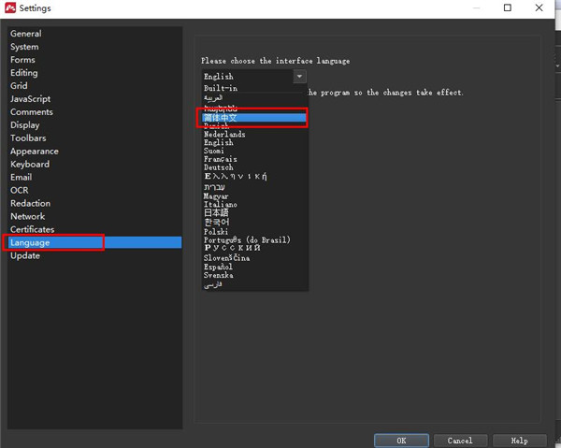Choose Svenska from the dropdown list
Image resolution: width=561 pixels, height=448 pixels.
tap(219, 275)
